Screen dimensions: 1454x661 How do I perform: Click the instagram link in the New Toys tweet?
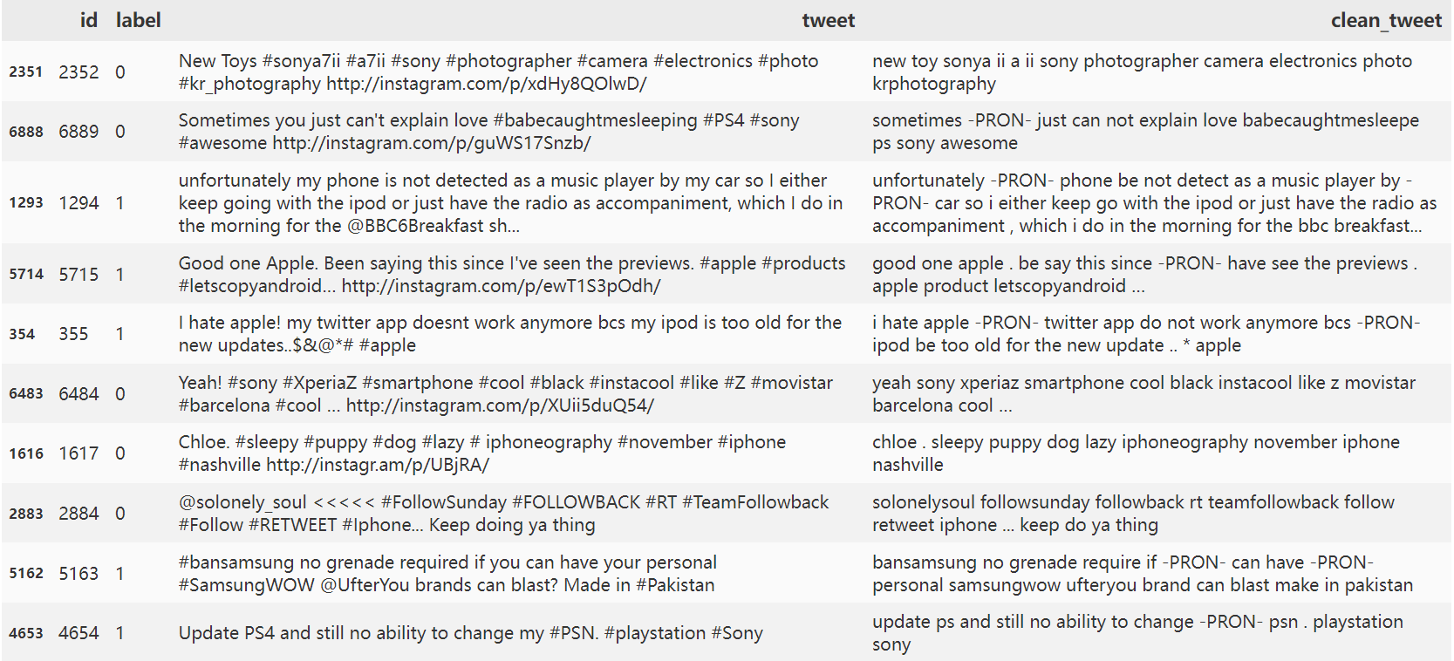487,84
